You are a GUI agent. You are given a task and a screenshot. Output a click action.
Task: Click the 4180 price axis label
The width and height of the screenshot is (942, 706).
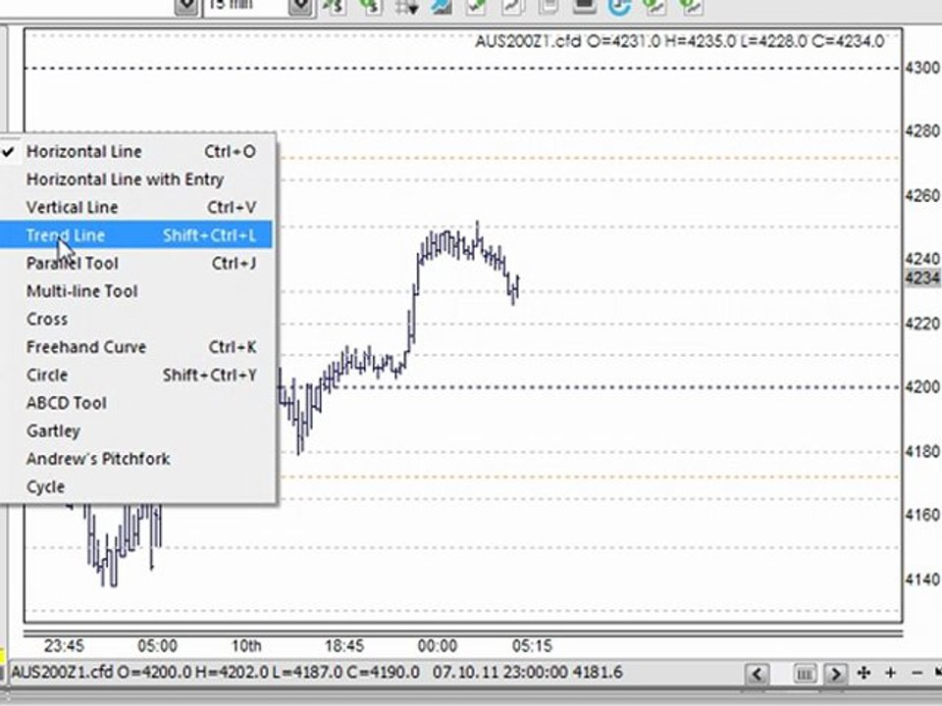922,451
